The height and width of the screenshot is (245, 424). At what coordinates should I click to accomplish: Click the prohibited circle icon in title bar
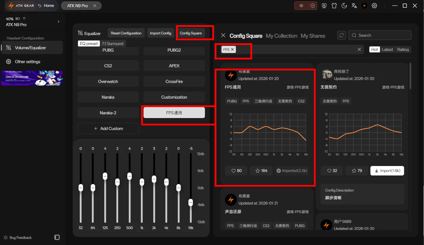(x=301, y=6)
